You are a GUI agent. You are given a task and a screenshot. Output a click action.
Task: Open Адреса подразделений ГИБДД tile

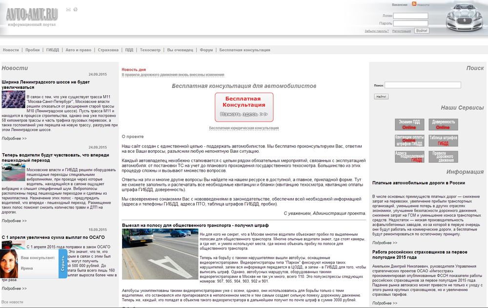409,157
